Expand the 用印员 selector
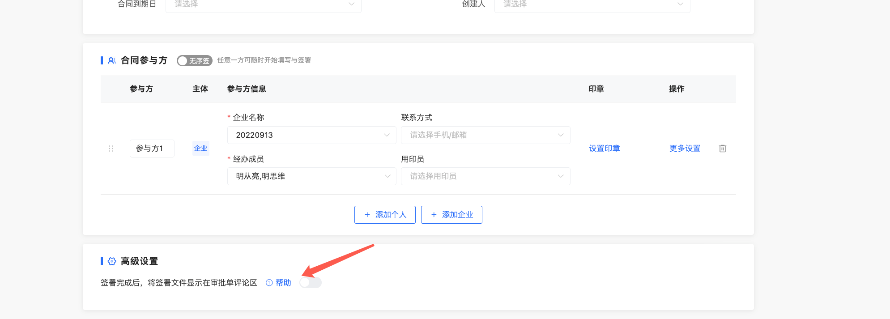This screenshot has width=890, height=319. point(485,176)
